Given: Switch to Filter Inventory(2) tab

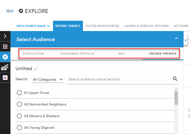Looking at the screenshot, I should click(x=102, y=26).
